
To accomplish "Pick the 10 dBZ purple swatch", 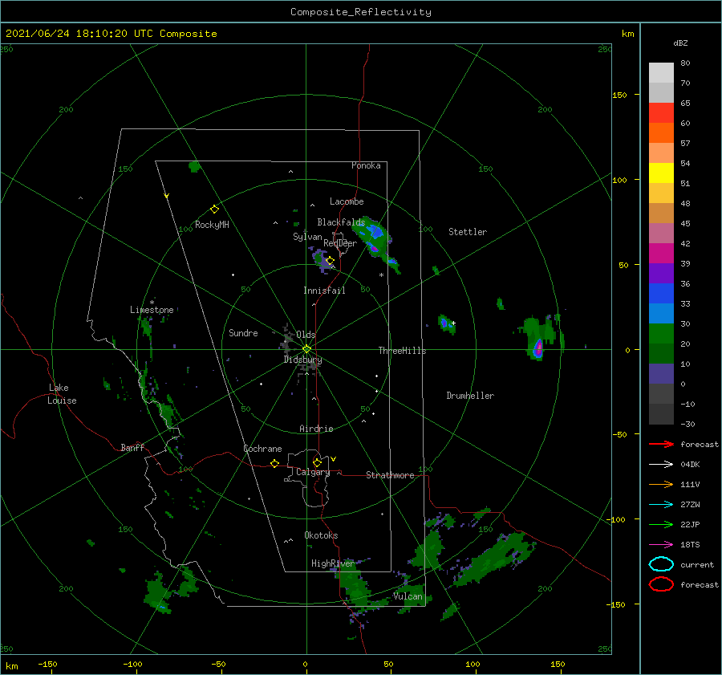I will [661, 373].
